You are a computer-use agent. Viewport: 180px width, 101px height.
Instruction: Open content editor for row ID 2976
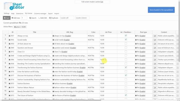(155, 80)
